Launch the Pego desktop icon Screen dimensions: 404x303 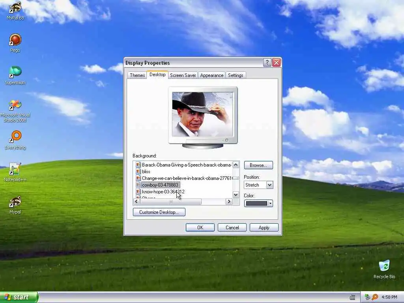click(15, 43)
